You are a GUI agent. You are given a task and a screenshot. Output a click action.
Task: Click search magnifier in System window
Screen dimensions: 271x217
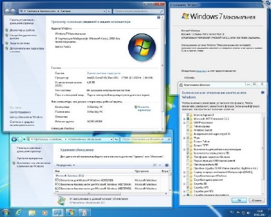click(x=161, y=11)
